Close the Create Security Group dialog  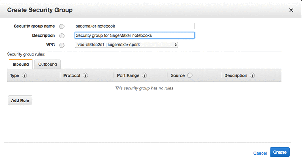[x=291, y=10]
